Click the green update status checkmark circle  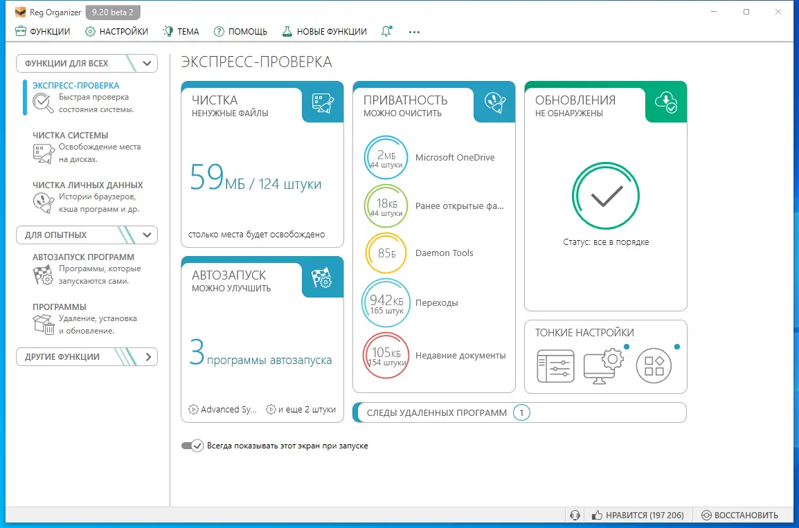pyautogui.click(x=606, y=196)
